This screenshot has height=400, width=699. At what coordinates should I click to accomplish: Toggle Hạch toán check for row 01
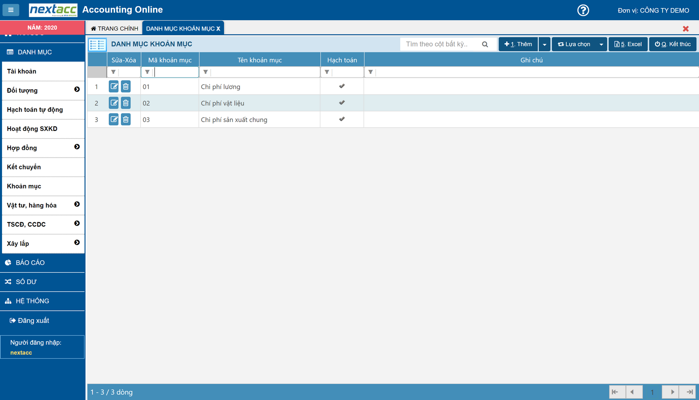click(342, 86)
